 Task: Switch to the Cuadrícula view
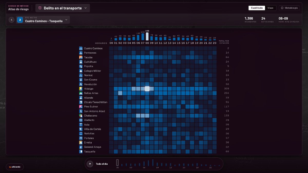point(257,8)
